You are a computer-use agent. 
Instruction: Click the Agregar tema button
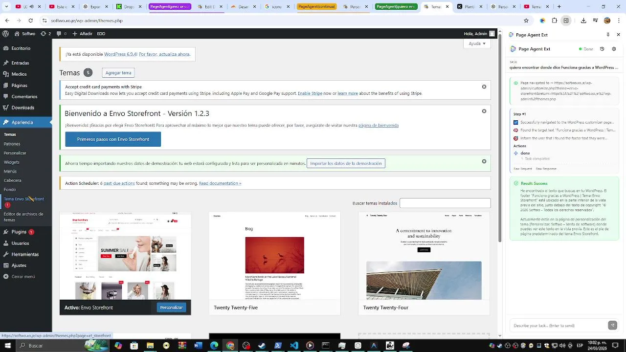click(x=118, y=73)
